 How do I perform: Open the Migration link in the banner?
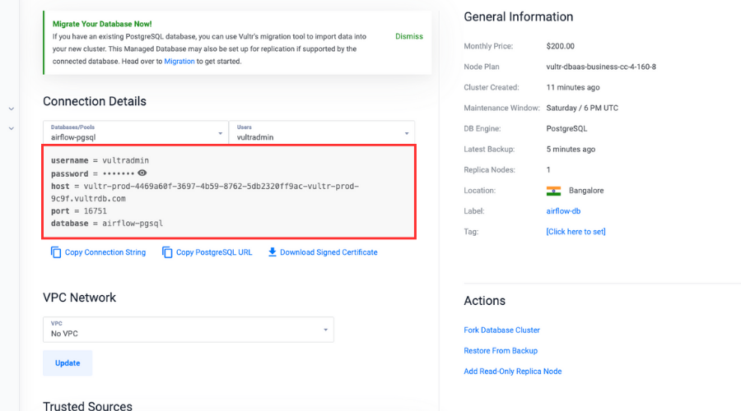pyautogui.click(x=179, y=62)
